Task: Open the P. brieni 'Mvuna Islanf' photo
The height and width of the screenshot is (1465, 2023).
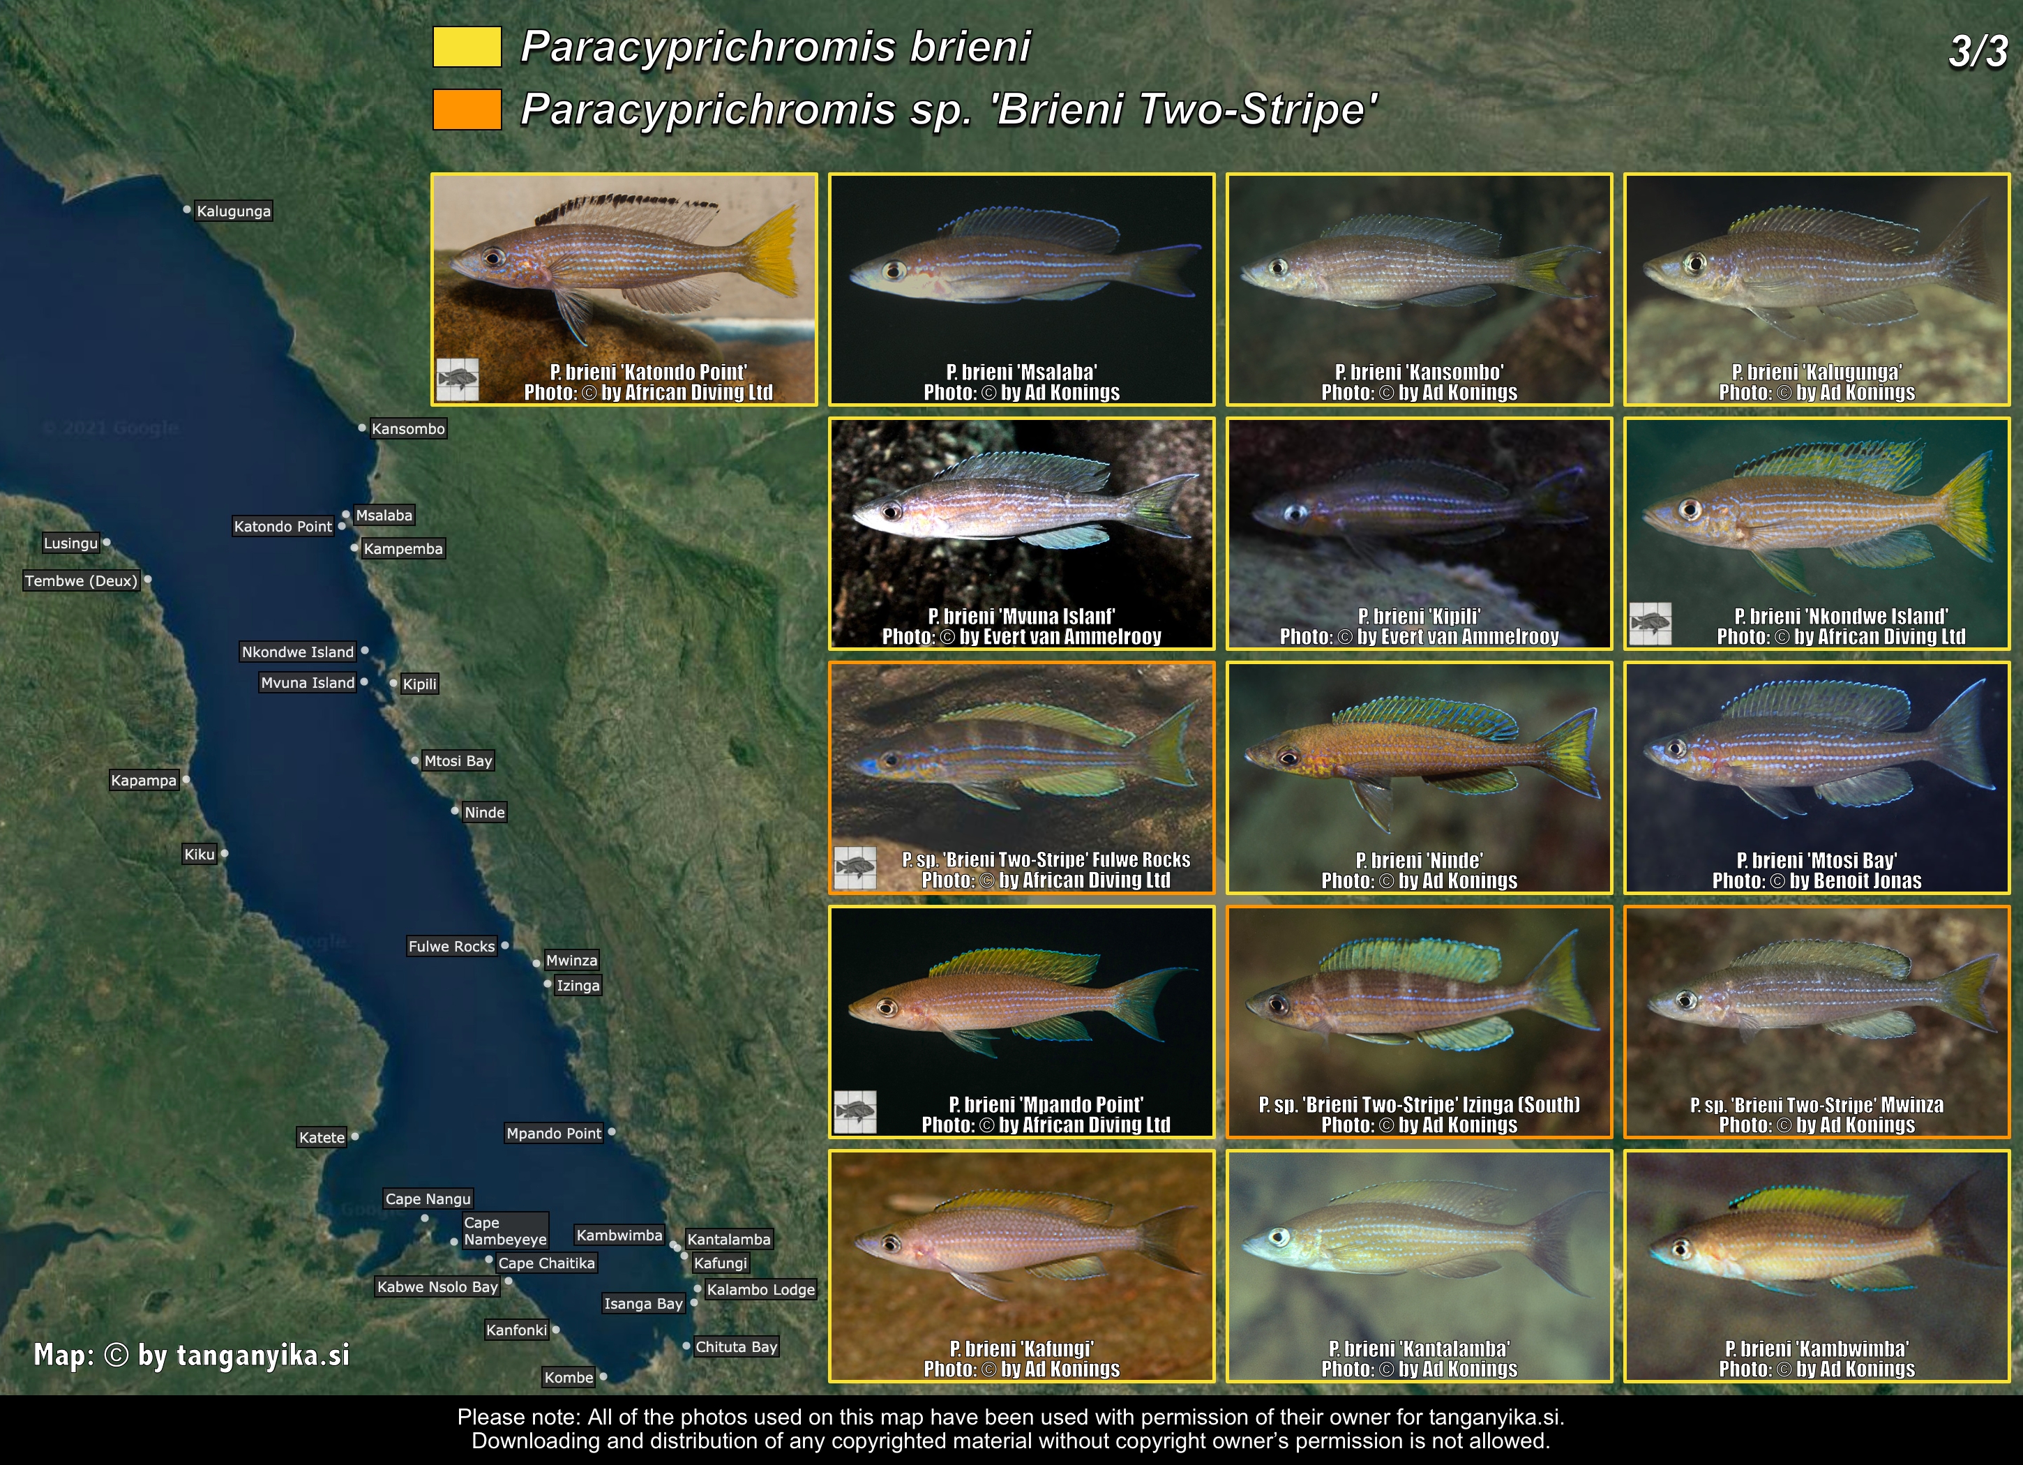Action: (x=1021, y=534)
